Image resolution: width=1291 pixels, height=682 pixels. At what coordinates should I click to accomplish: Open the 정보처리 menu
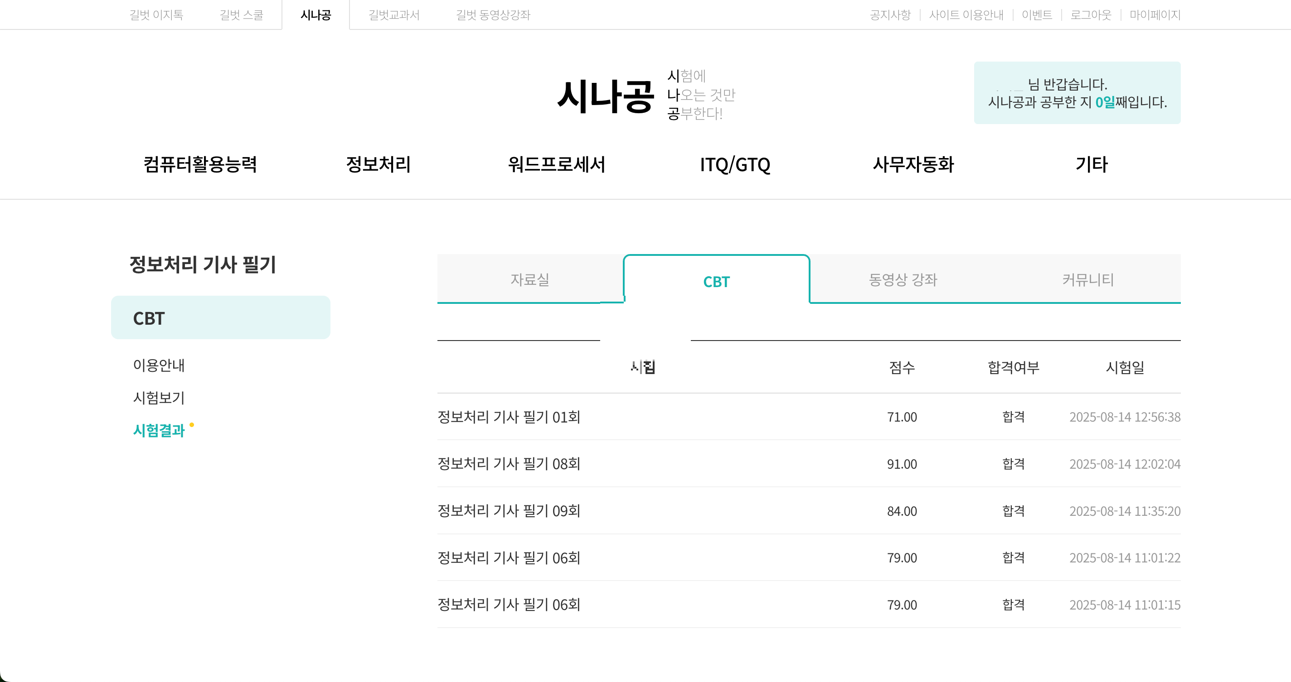(x=379, y=164)
